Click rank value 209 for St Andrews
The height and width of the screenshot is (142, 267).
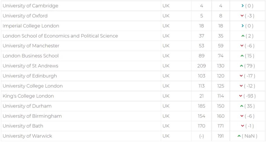point(201,66)
